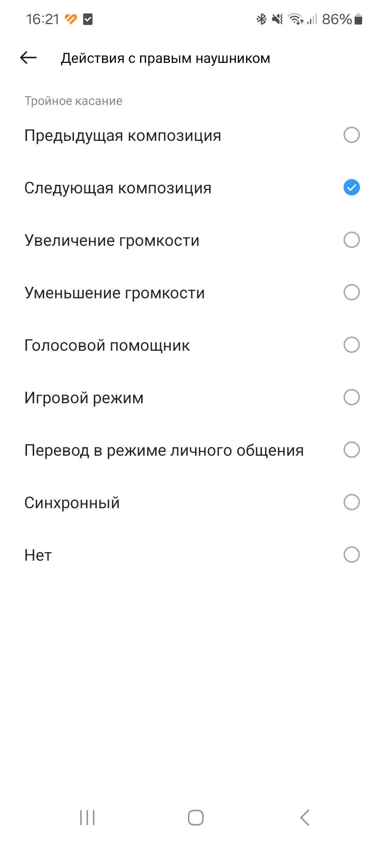This screenshot has height=841, width=388.
Task: Tap the checkbox notification icon
Action: [x=88, y=19]
